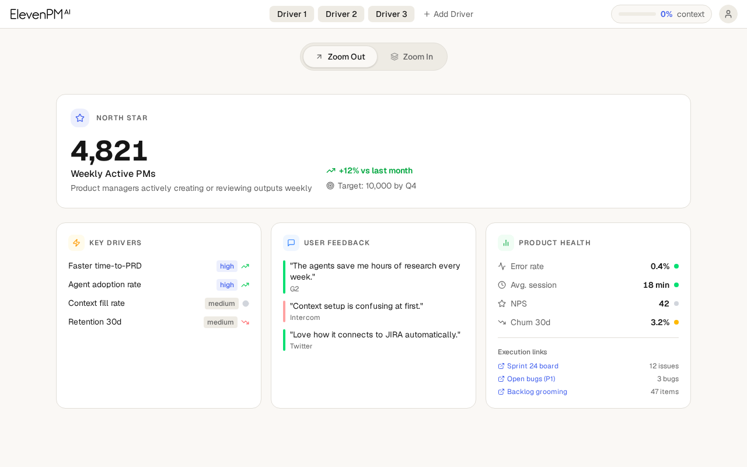The width and height of the screenshot is (747, 467).
Task: Click the Add Driver button
Action: point(448,14)
